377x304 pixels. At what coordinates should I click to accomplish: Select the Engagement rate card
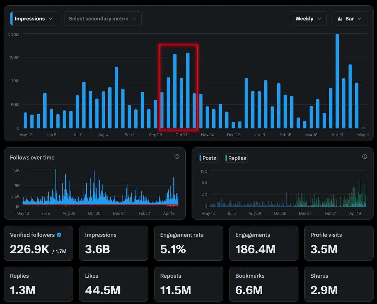tap(188, 243)
